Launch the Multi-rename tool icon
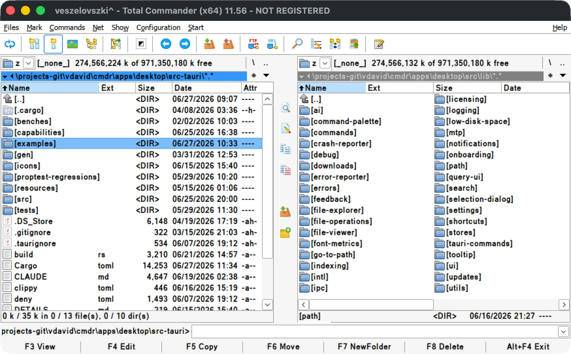 point(316,44)
